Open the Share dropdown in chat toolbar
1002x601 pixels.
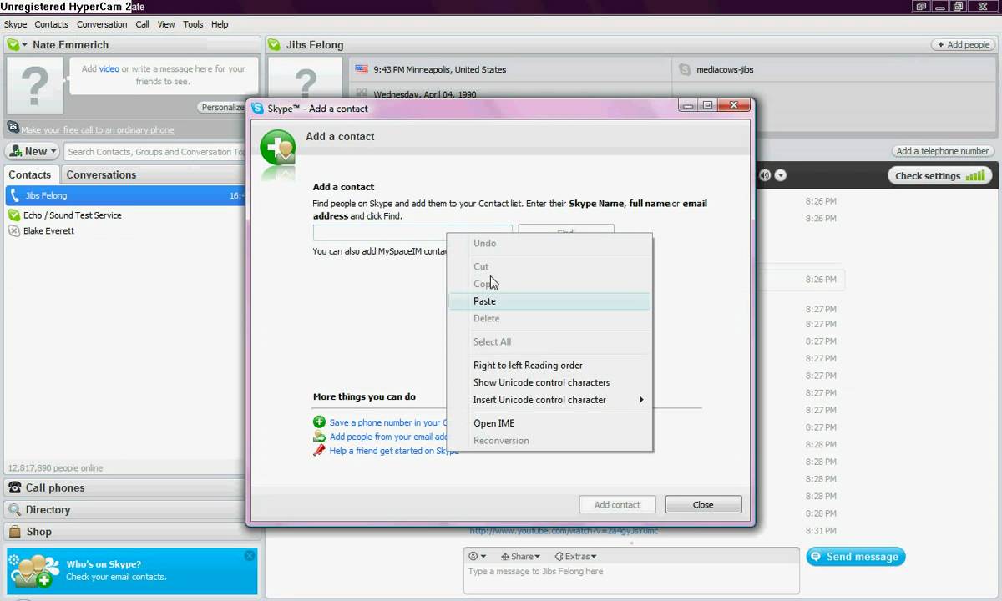[520, 557]
